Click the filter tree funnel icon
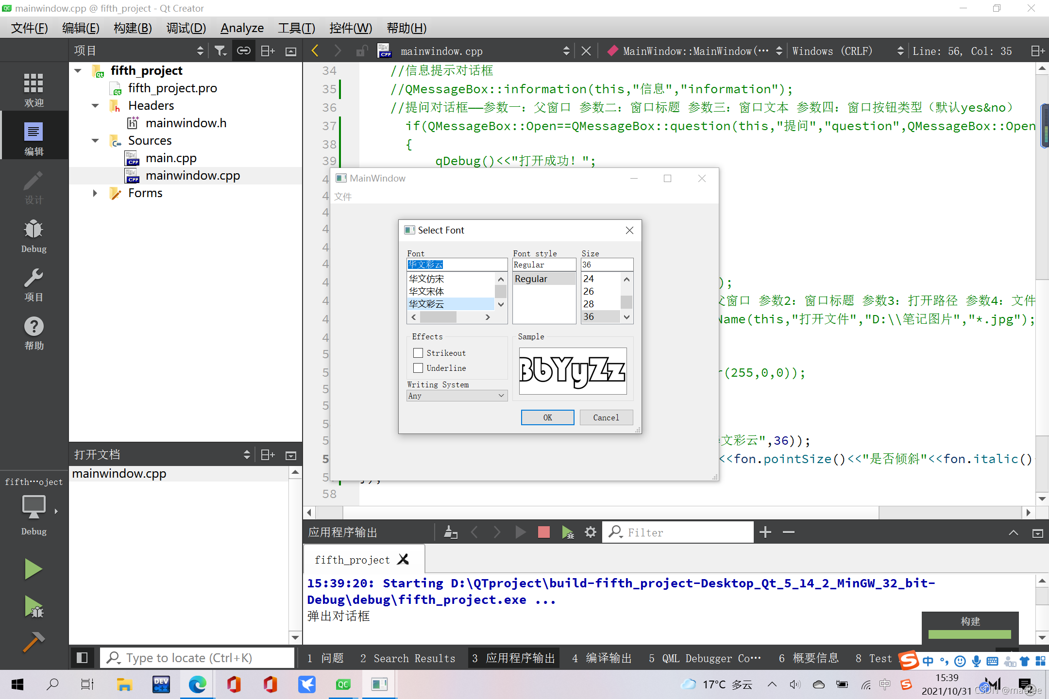Image resolution: width=1049 pixels, height=699 pixels. 221,50
